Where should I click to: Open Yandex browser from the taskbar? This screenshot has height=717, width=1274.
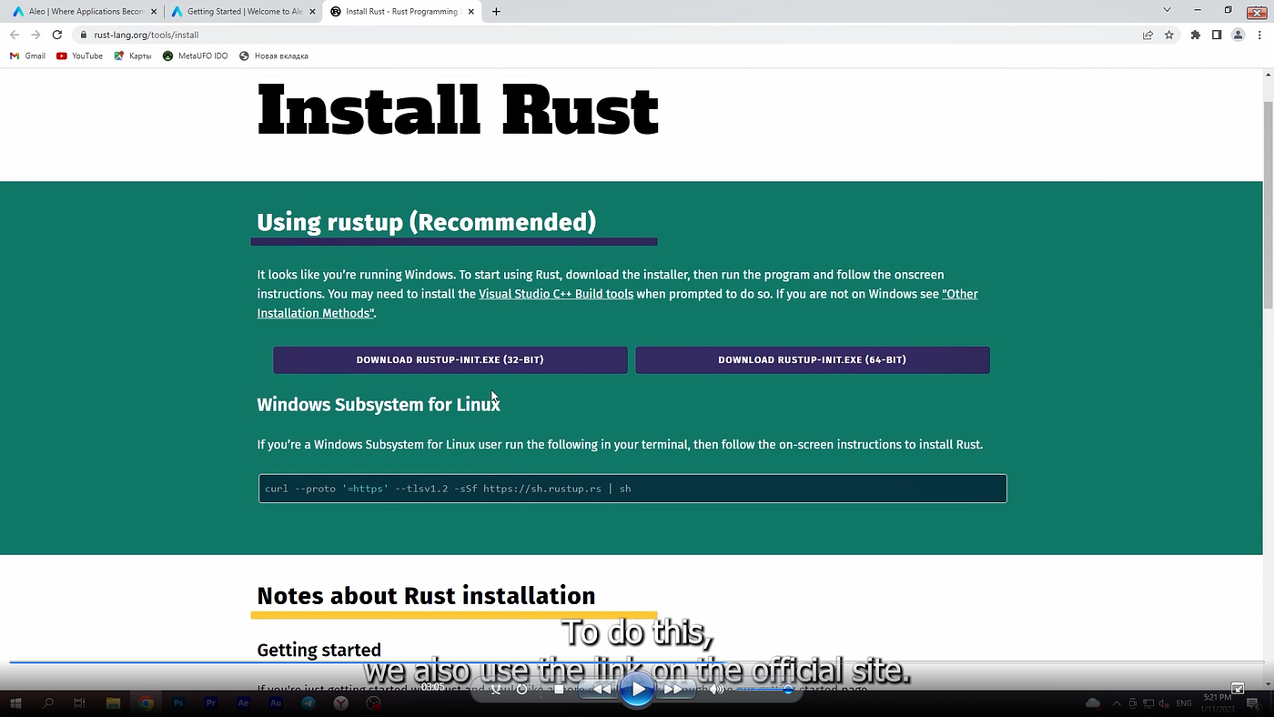(340, 703)
